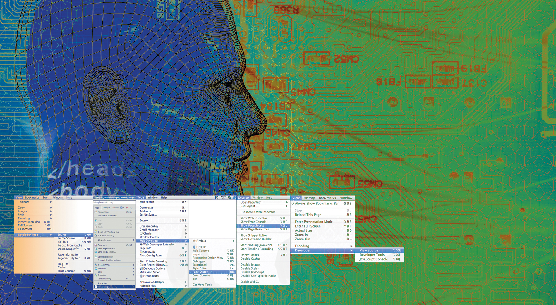Viewport: 556px width, 305px height.
Task: Click the clock-like icon in the menu bar
Action: (217, 197)
